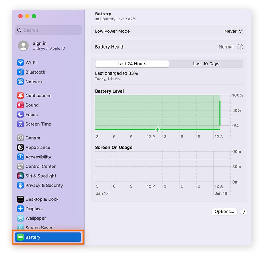263x256 pixels.
Task: Select Control Center in sidebar
Action: click(40, 166)
